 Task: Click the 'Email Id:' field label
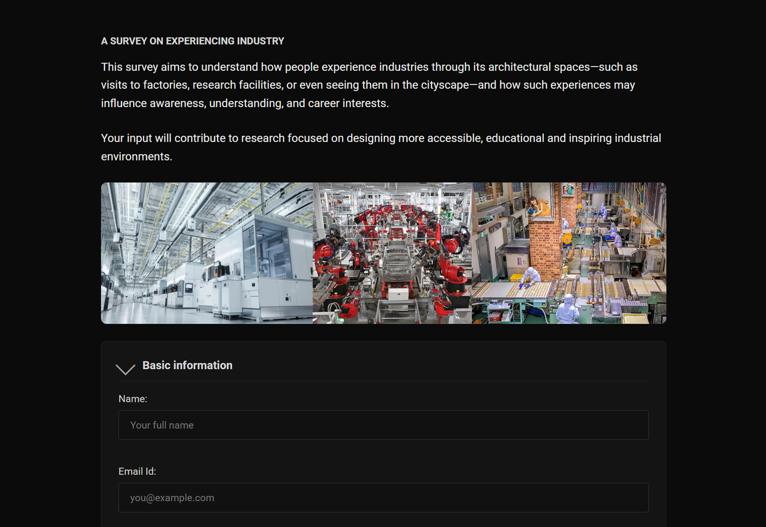[137, 472]
